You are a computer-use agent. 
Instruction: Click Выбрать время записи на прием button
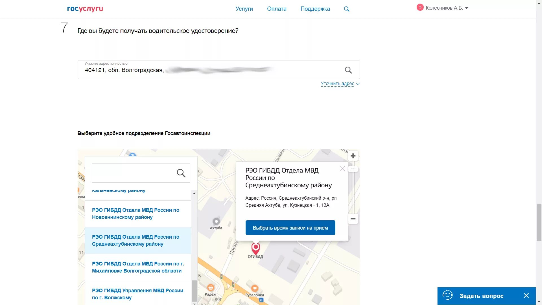290,228
